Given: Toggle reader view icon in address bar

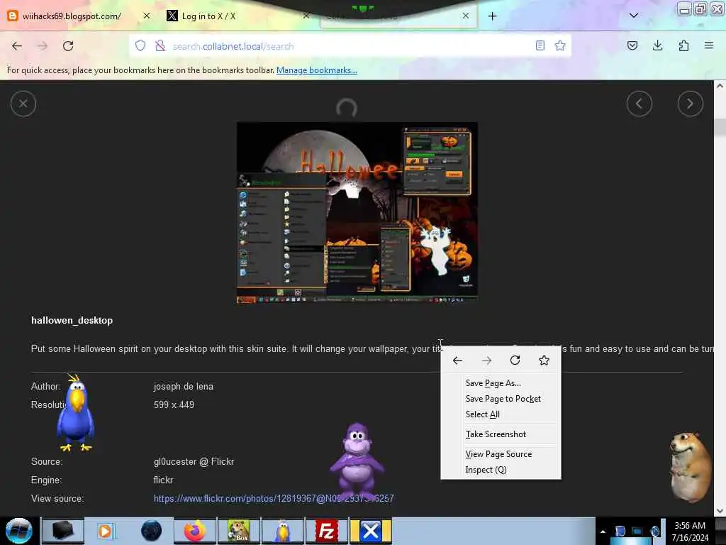Looking at the screenshot, I should pos(540,45).
